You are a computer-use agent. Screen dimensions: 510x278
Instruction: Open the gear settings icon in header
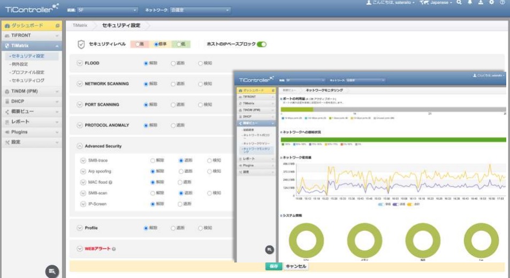point(491,2)
